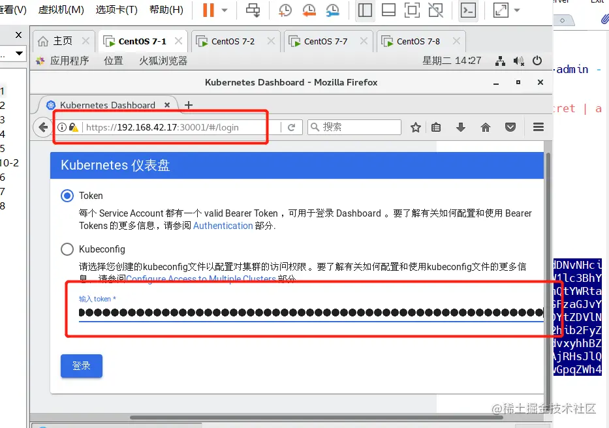
Task: Open the 虚拟机(M) menu
Action: click(x=61, y=10)
